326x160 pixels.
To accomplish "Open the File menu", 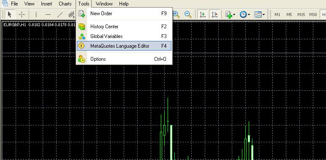I will (x=14, y=4).
